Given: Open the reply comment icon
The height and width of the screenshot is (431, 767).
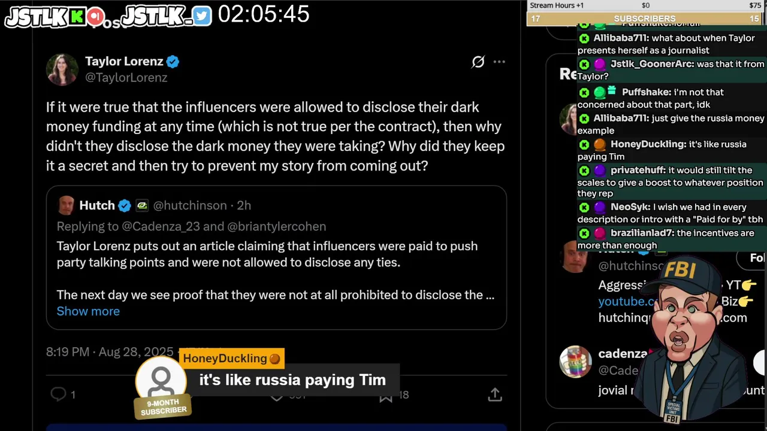Looking at the screenshot, I should (x=58, y=394).
